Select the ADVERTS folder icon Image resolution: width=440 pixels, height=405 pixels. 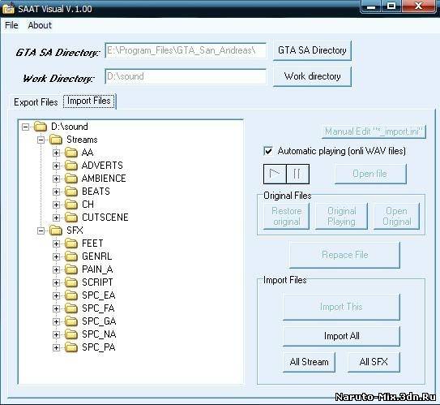71,166
